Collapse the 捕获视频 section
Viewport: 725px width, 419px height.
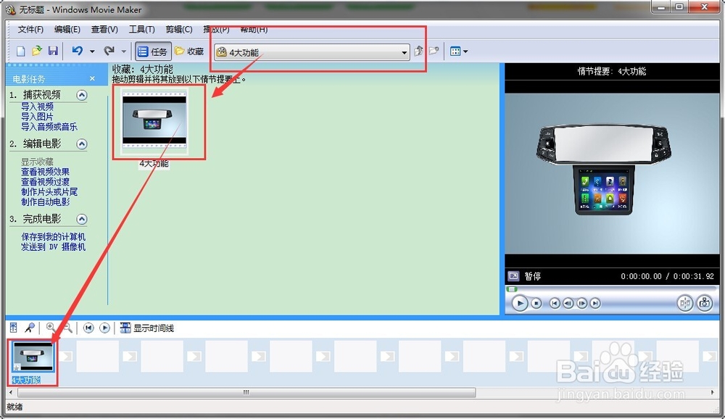coord(82,95)
